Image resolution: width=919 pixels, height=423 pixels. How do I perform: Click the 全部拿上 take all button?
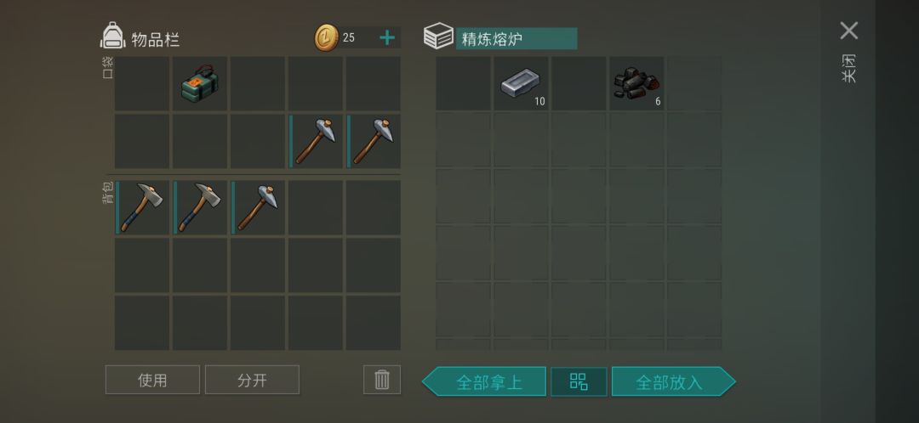tap(484, 381)
